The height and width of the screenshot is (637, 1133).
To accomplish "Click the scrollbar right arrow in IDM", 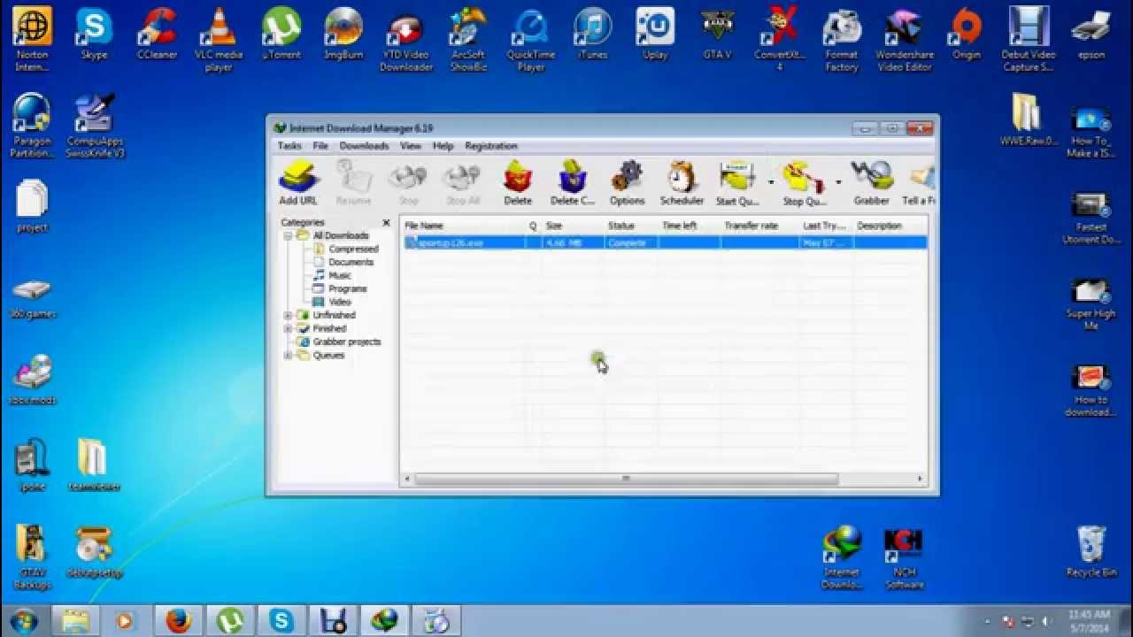I will pos(921,479).
